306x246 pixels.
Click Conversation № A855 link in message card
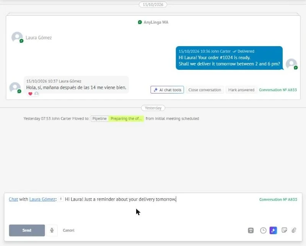[x=278, y=90]
